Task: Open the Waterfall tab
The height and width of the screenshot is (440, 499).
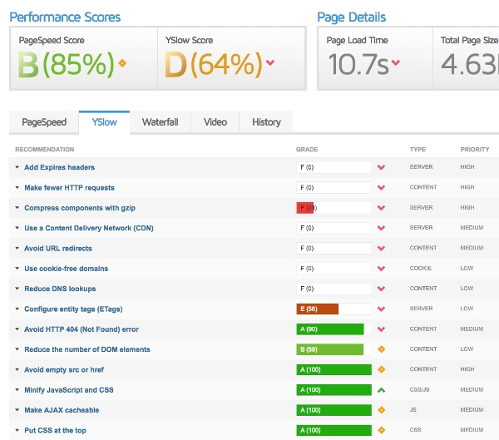Action: point(160,122)
